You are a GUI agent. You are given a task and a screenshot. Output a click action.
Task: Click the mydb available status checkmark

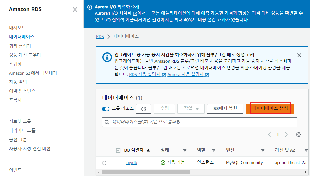pos(163,163)
